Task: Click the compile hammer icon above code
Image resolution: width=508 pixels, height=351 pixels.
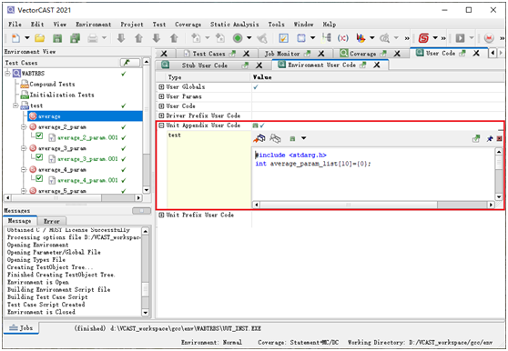Action: (259, 138)
